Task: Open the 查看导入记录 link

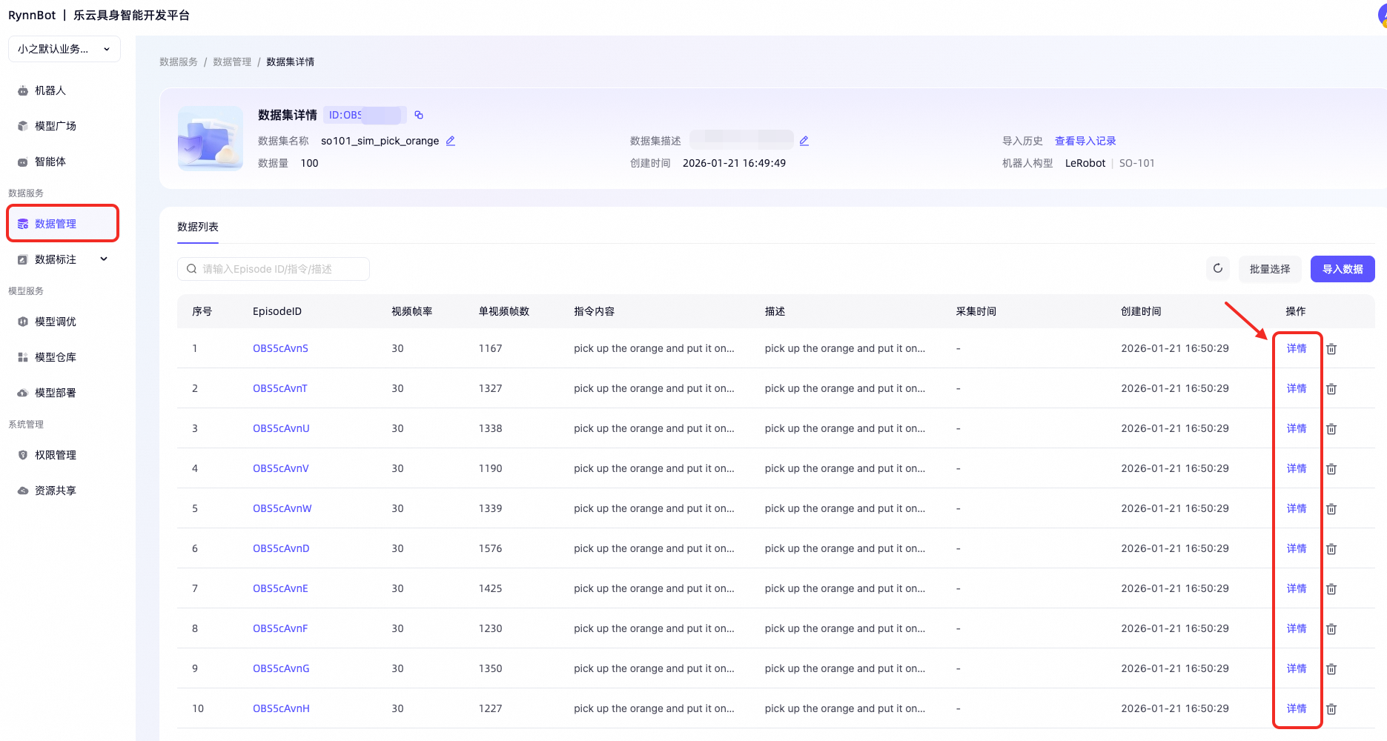Action: [1085, 141]
